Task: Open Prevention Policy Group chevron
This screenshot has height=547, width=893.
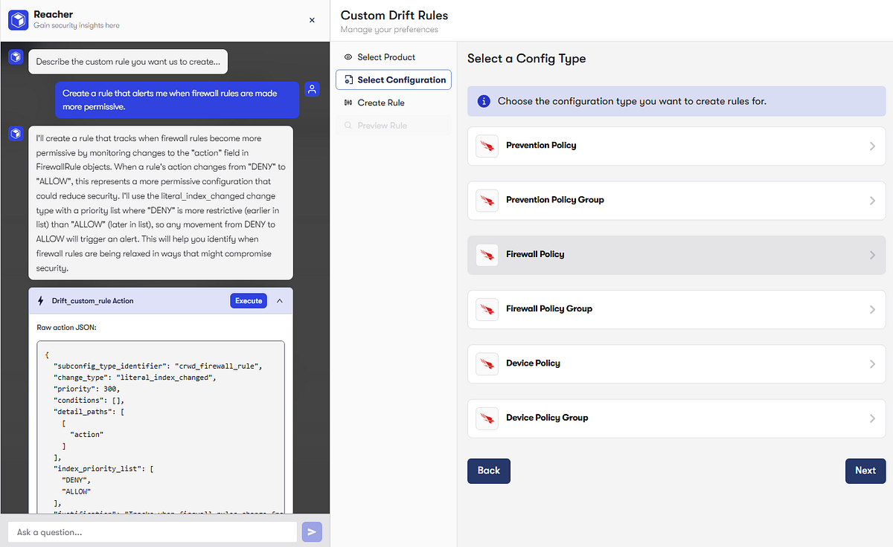Action: (872, 201)
